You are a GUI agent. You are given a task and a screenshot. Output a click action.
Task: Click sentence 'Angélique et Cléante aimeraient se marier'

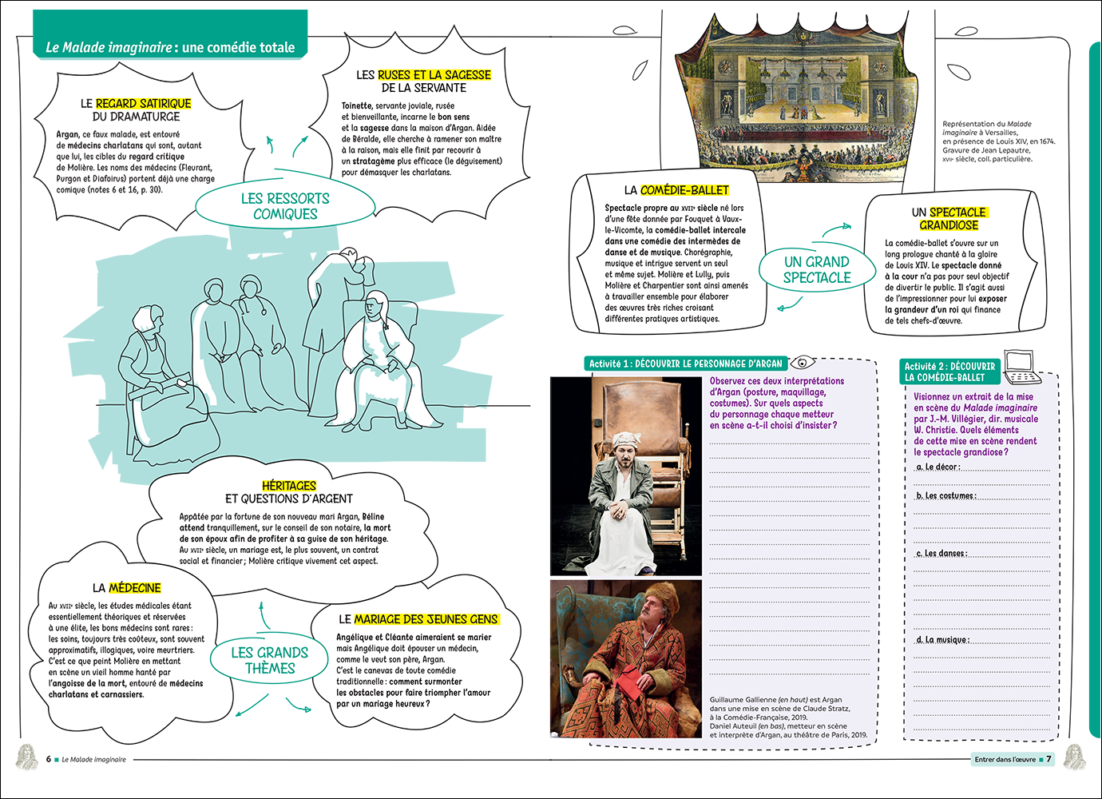tap(414, 638)
